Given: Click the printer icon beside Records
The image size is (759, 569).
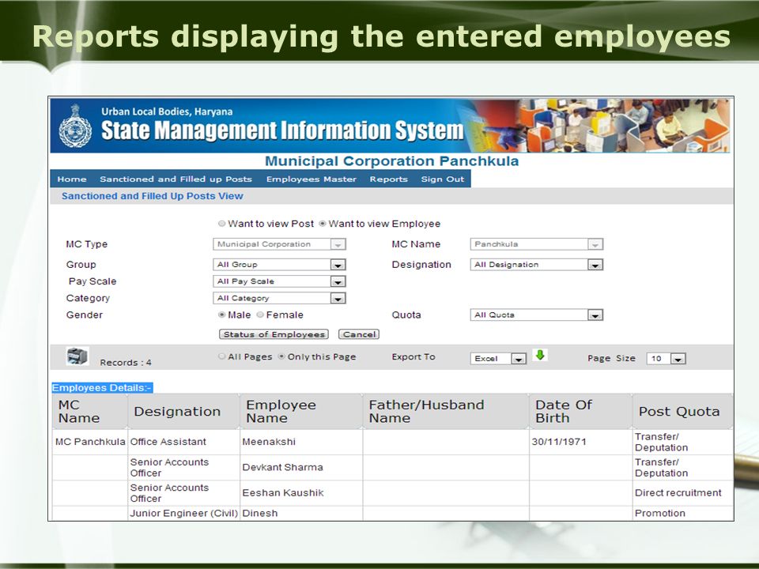Looking at the screenshot, I should 77,356.
